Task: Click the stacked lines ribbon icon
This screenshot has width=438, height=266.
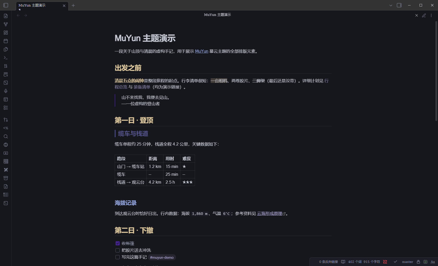Action: pyautogui.click(x=6, y=161)
